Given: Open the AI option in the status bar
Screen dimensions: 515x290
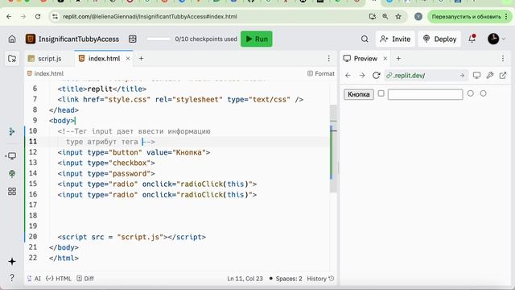Looking at the screenshot, I should point(34,279).
